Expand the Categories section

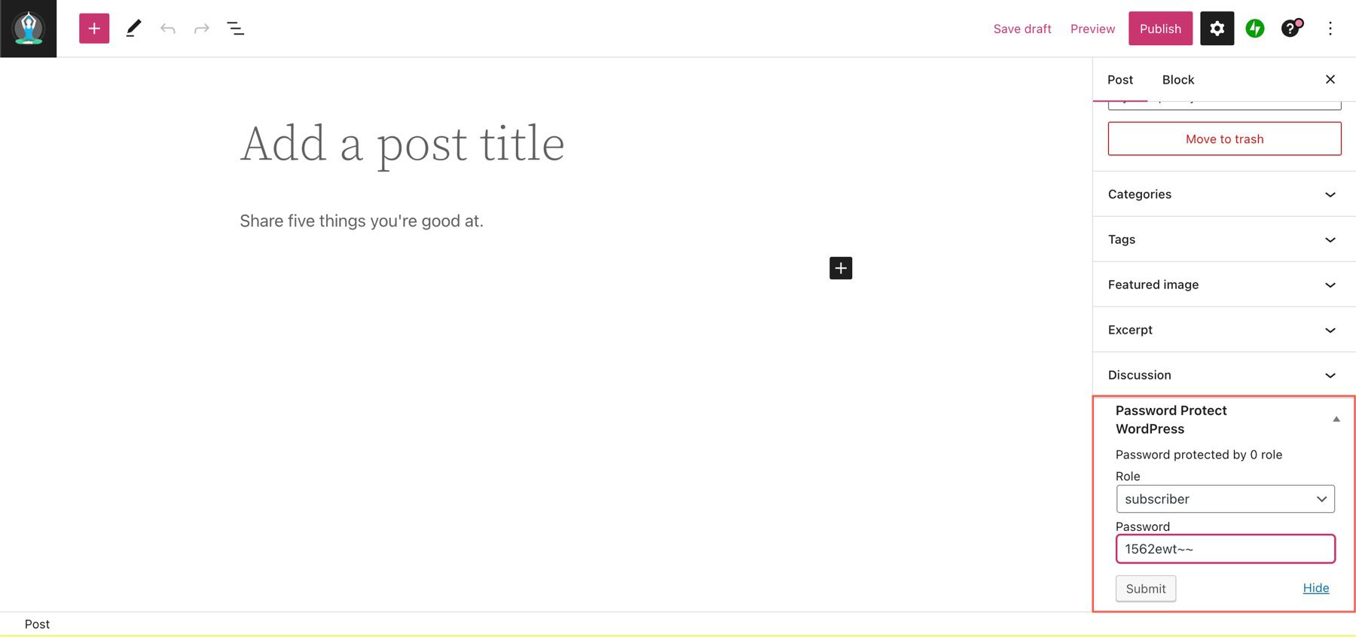click(x=1223, y=194)
